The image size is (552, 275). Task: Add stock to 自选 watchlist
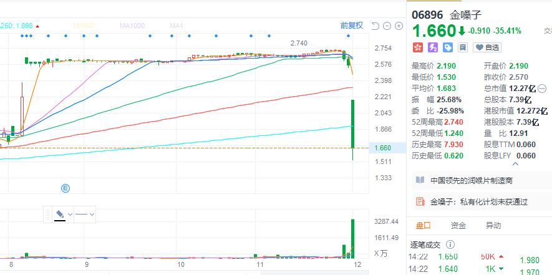pos(487,47)
